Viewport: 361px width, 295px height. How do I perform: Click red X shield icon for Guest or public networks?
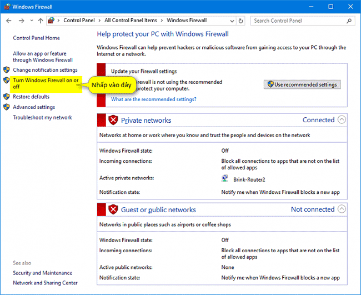tap(113, 209)
